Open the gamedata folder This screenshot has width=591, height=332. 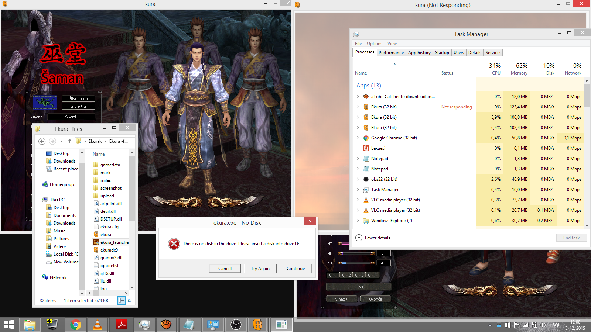click(110, 165)
